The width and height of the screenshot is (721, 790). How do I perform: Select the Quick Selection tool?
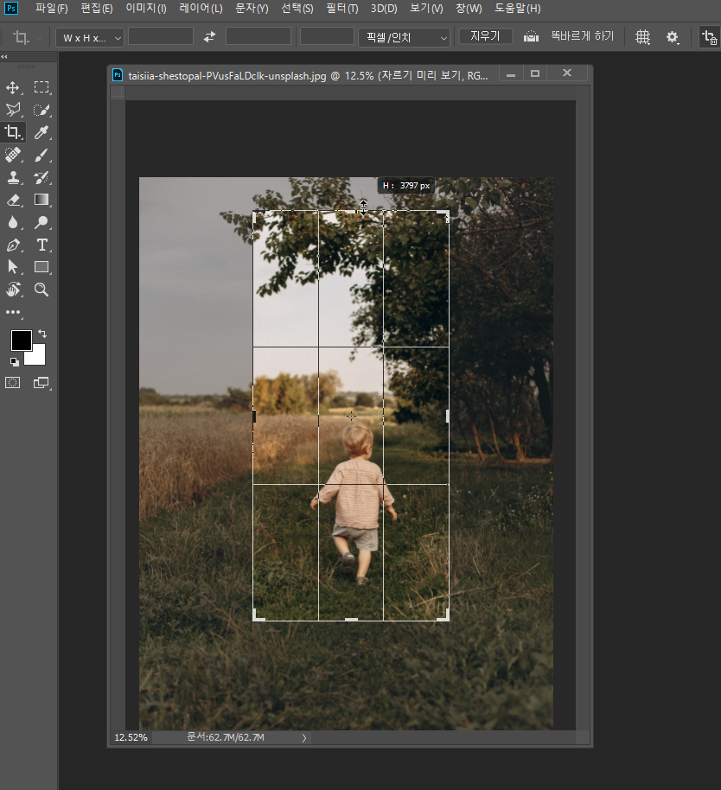click(x=41, y=110)
